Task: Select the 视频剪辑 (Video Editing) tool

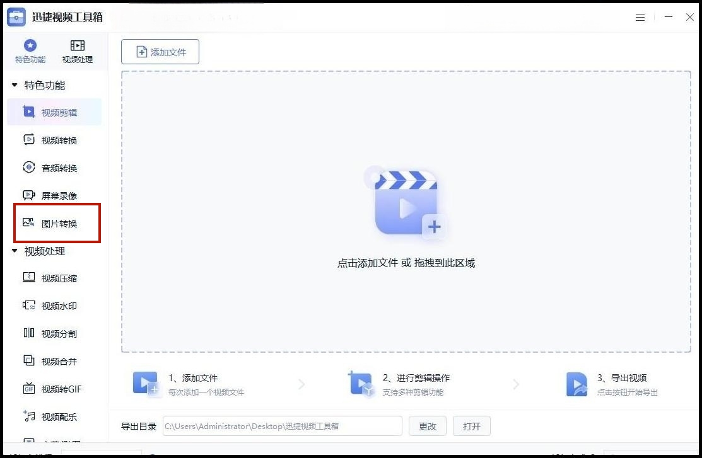Action: (56, 112)
